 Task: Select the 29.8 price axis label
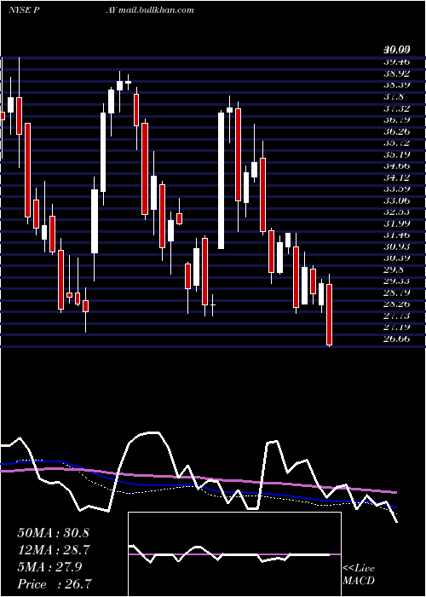[394, 270]
